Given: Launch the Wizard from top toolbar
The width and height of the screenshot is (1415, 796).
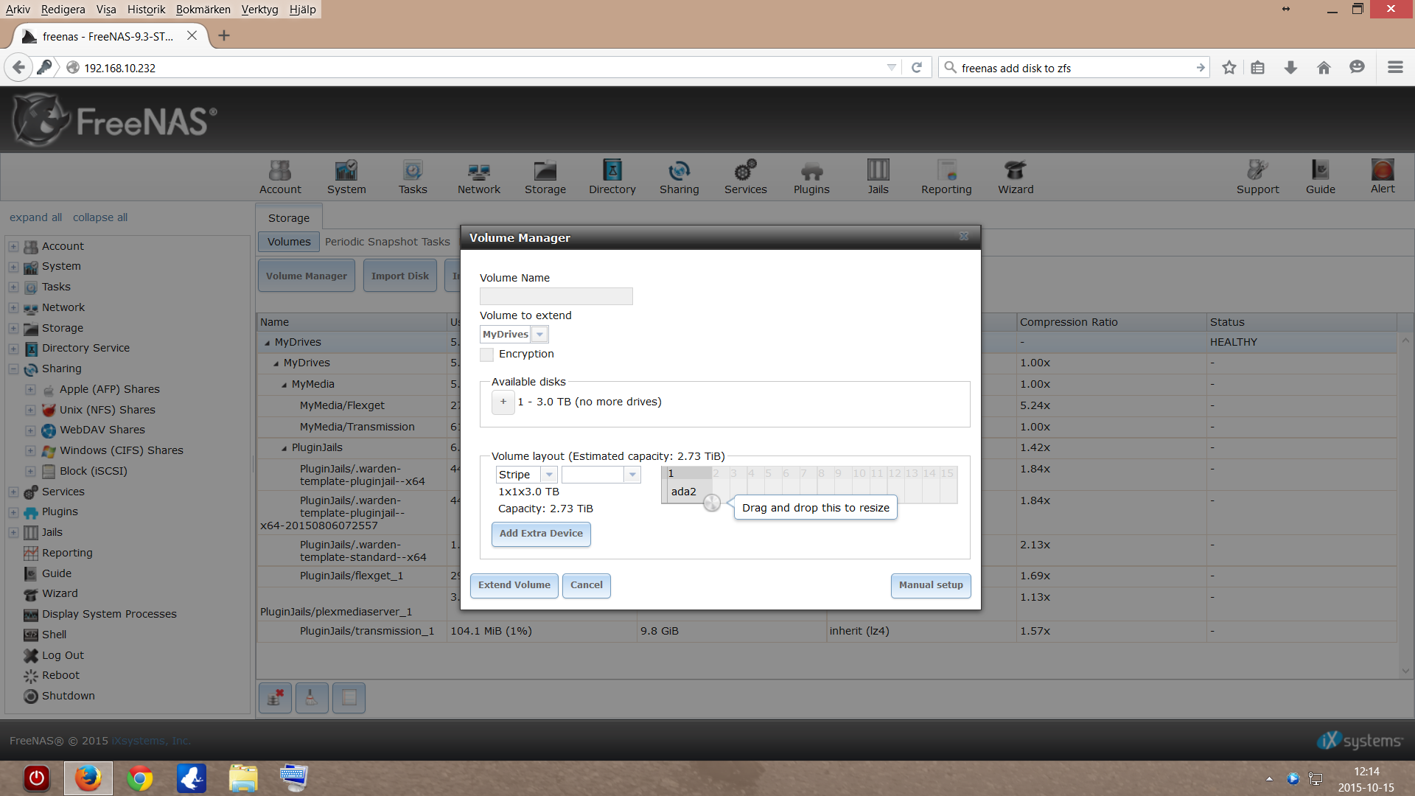Looking at the screenshot, I should [1016, 178].
